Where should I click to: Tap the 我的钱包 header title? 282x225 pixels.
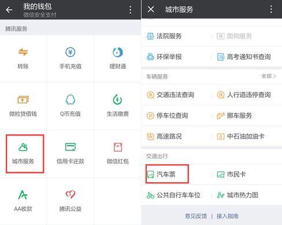click(38, 6)
